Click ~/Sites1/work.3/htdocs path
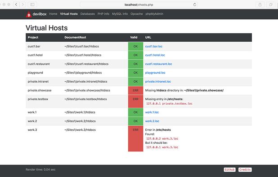 pos(80,130)
